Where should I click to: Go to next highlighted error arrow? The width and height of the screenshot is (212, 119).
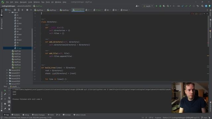tap(207, 14)
